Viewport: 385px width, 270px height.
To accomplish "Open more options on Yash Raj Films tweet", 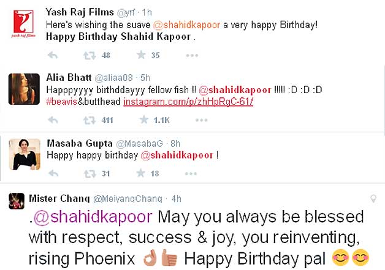I will [192, 56].
